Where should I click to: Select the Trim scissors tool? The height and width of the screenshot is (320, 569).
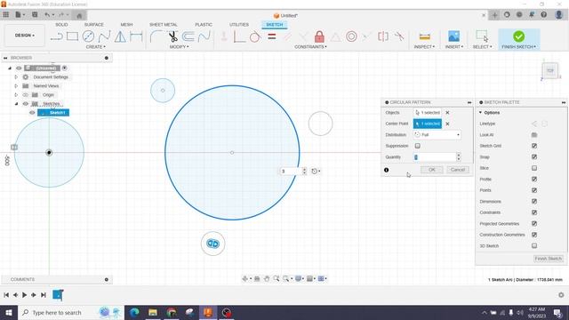[x=172, y=36]
